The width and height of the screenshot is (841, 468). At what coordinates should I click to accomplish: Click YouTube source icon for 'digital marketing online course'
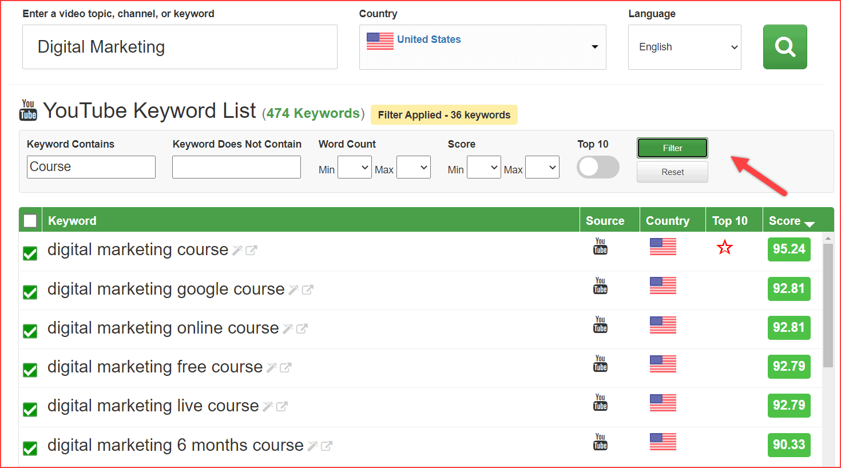point(600,325)
